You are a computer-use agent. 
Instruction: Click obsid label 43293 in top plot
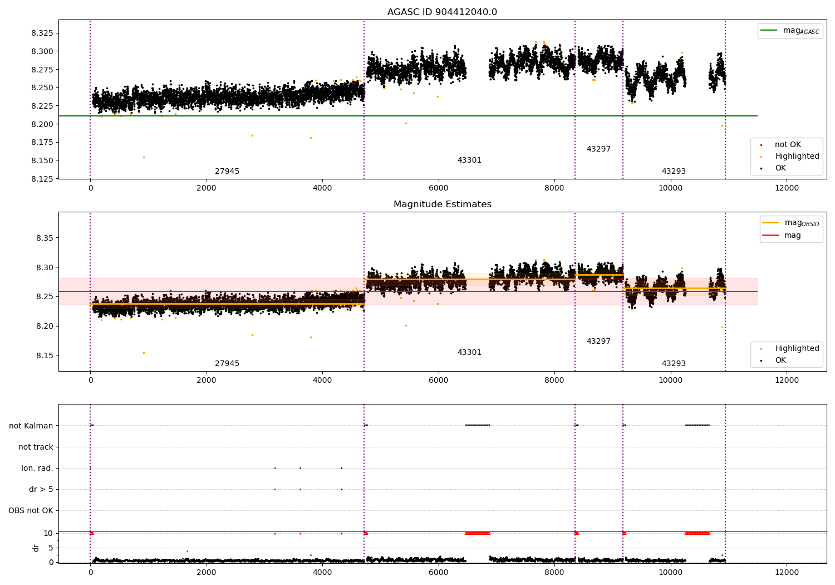(x=674, y=172)
